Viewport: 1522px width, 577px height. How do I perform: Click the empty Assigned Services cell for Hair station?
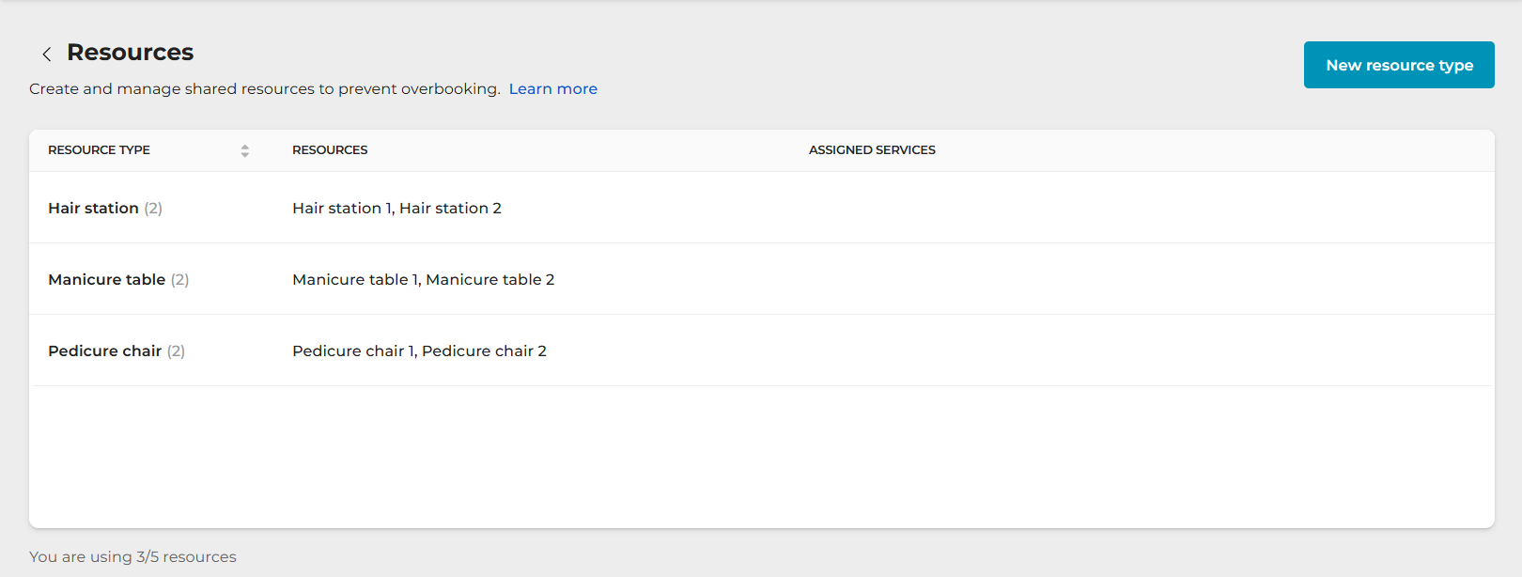tap(940, 208)
